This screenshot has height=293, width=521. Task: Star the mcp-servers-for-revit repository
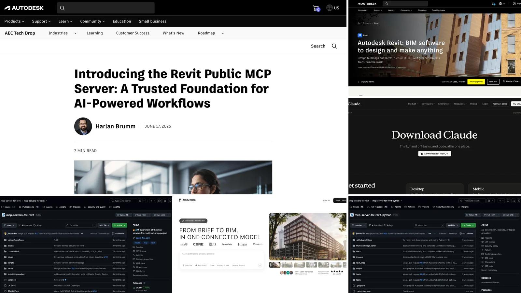tap(159, 215)
